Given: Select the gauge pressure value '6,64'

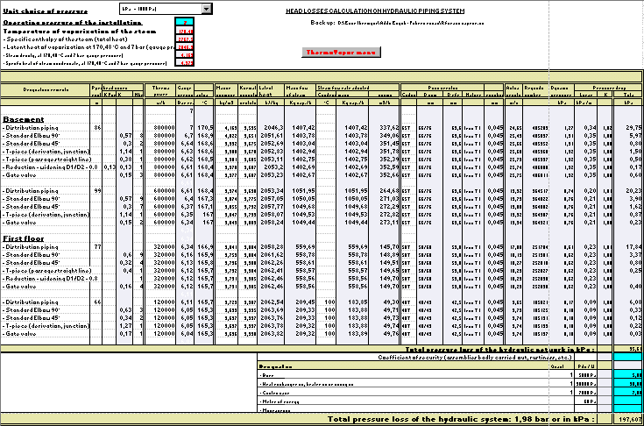Looking at the screenshot, I should coord(187,144).
